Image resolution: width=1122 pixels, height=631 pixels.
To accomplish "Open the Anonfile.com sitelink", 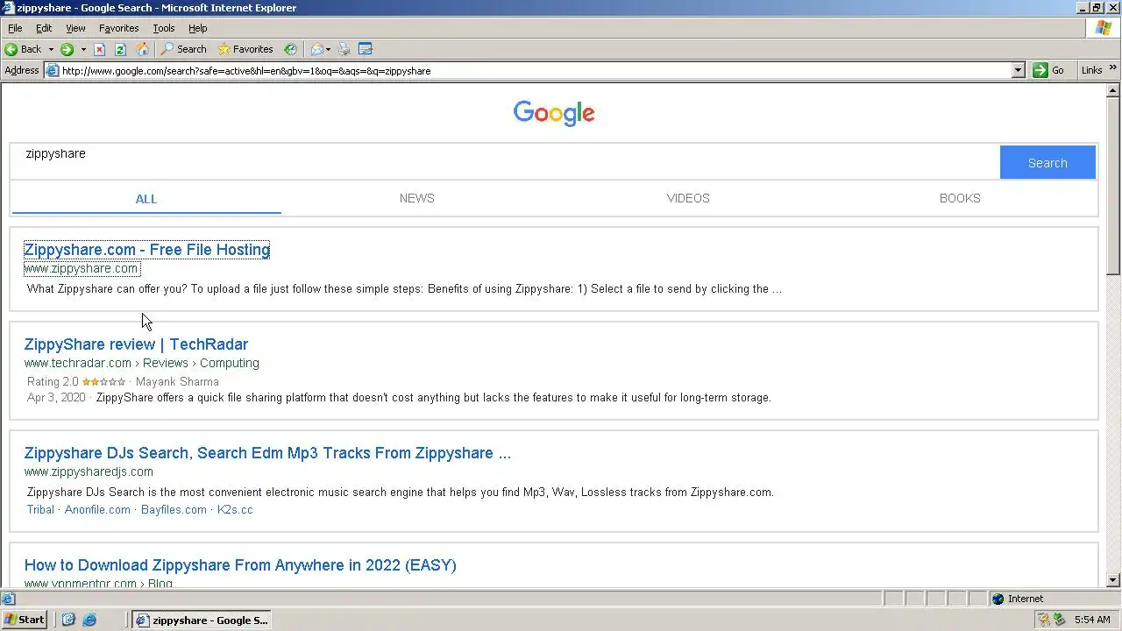I will coord(97,509).
